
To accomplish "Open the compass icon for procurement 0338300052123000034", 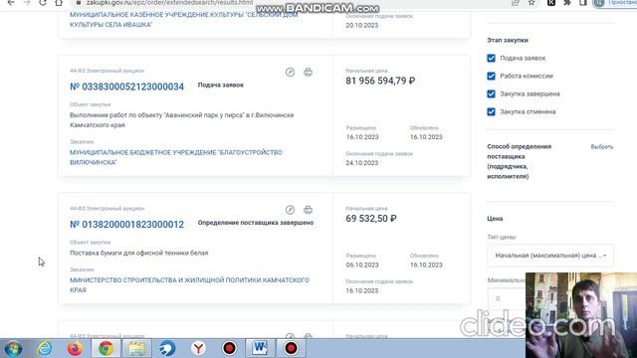I will (x=290, y=73).
